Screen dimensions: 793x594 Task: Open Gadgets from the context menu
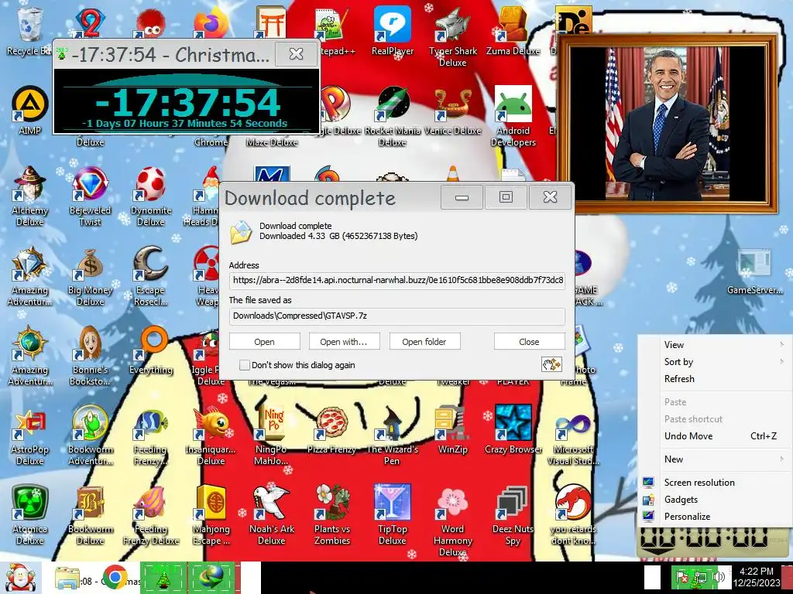coord(716,500)
